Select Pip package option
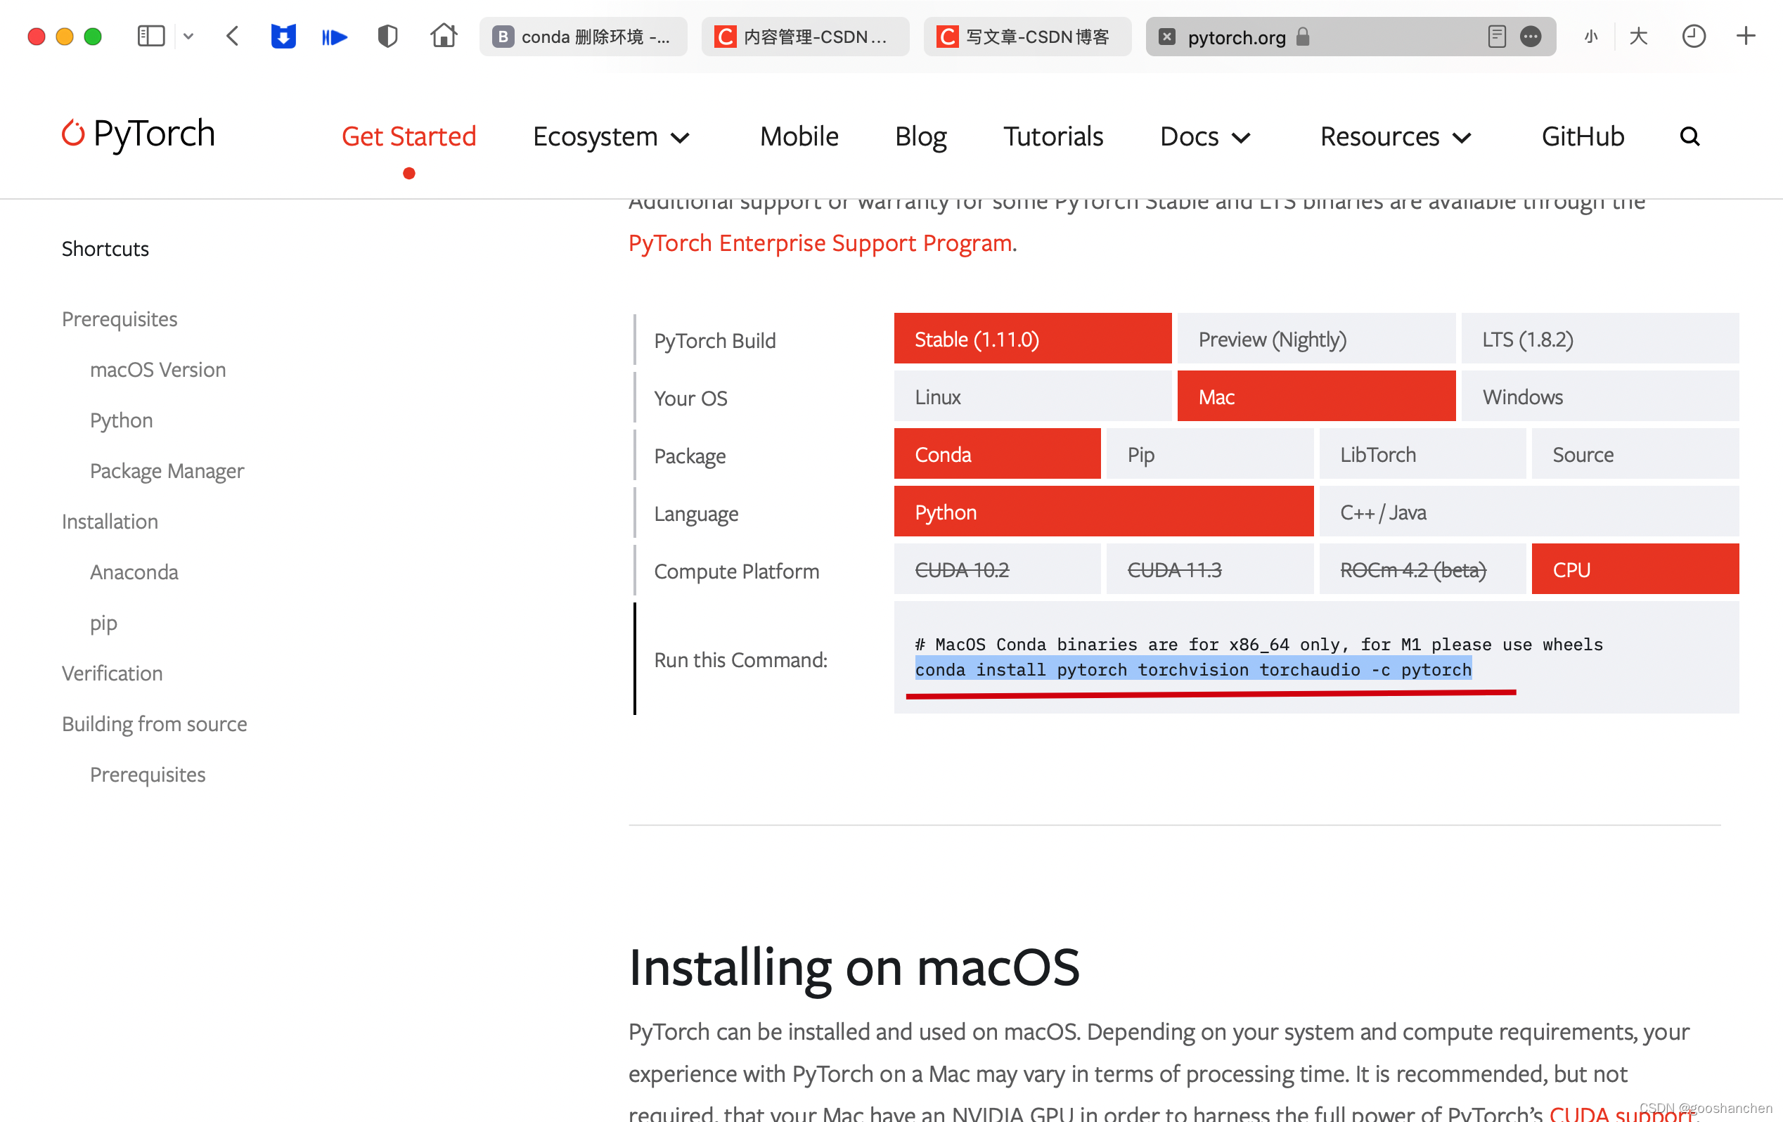This screenshot has width=1783, height=1122. pyautogui.click(x=1209, y=454)
